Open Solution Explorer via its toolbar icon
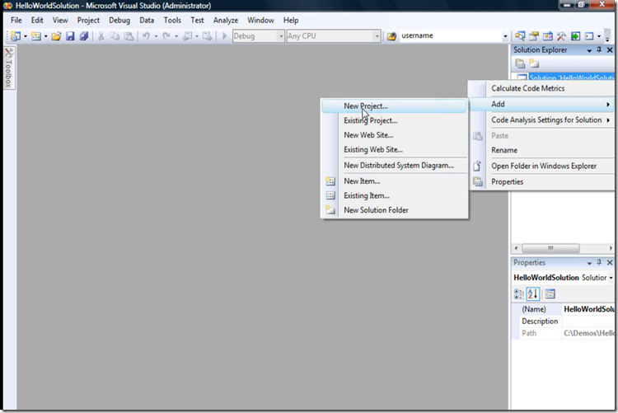 pos(520,36)
